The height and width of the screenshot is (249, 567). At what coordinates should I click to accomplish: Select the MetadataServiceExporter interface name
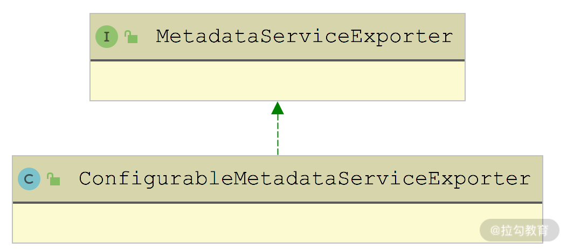305,37
